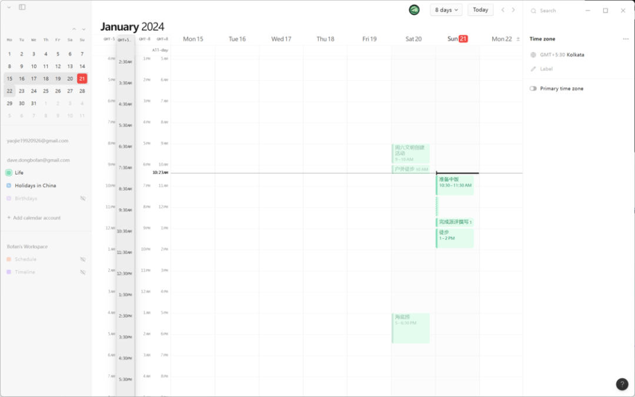Click the Sun 21 day header
The height and width of the screenshot is (397, 635).
point(457,39)
